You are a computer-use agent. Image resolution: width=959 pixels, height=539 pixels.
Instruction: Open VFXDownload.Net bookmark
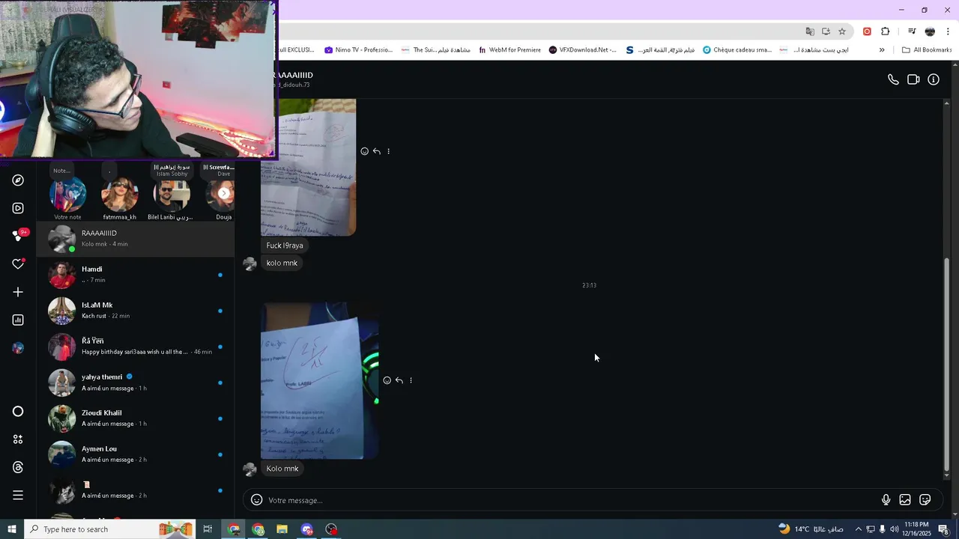pos(582,50)
